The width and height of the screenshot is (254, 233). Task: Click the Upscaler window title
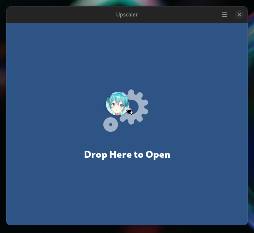[127, 15]
